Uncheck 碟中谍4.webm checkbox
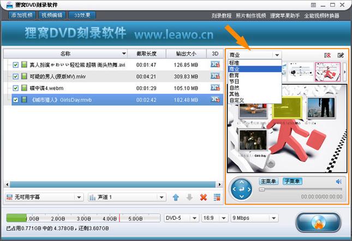Viewport: 352px width, 241px height. click(15, 88)
